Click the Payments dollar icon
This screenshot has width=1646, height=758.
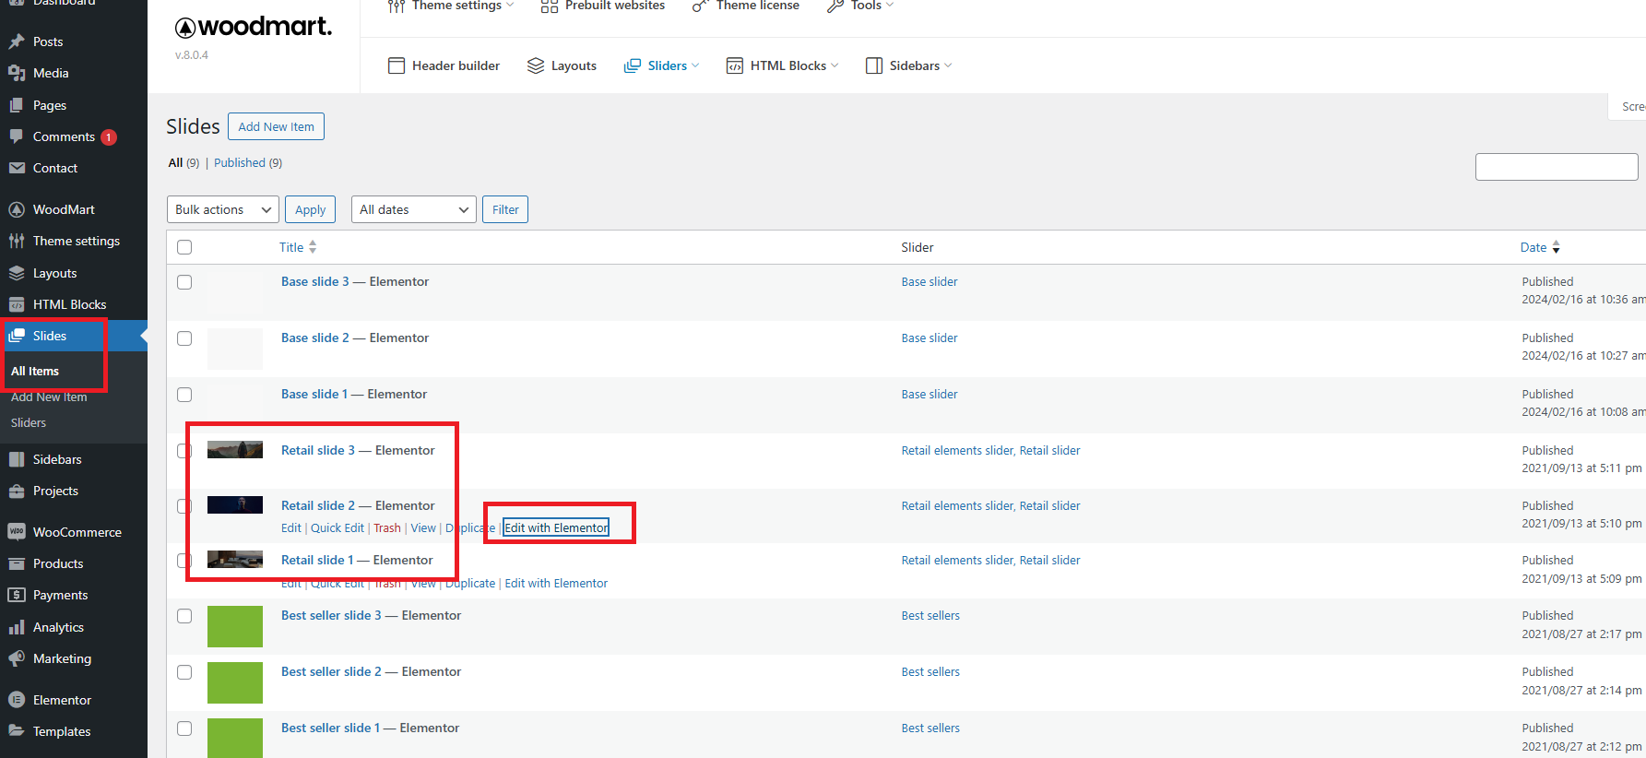click(17, 595)
